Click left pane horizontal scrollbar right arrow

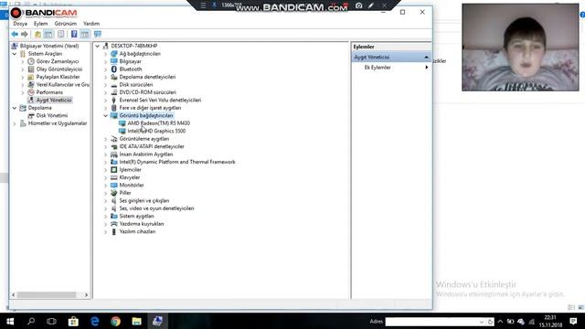point(86,295)
